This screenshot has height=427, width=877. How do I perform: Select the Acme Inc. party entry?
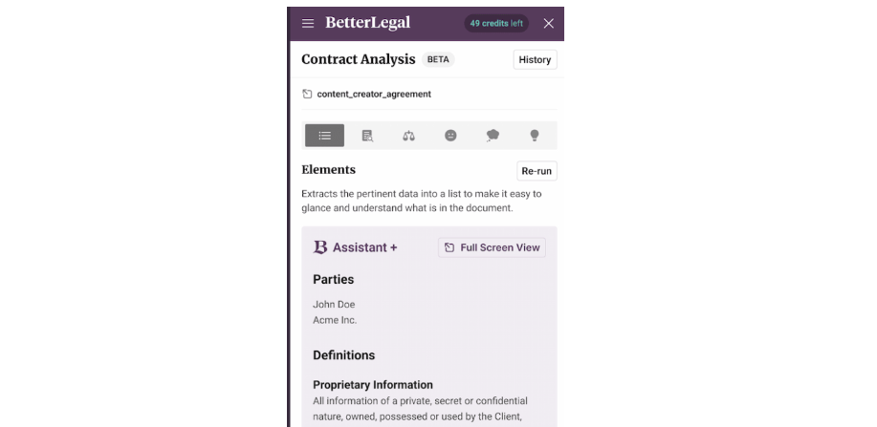[x=335, y=320]
